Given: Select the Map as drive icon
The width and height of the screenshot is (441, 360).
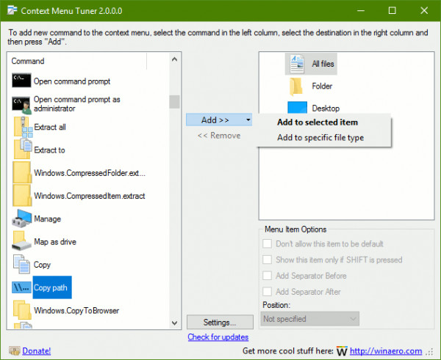Looking at the screenshot, I should (x=21, y=240).
